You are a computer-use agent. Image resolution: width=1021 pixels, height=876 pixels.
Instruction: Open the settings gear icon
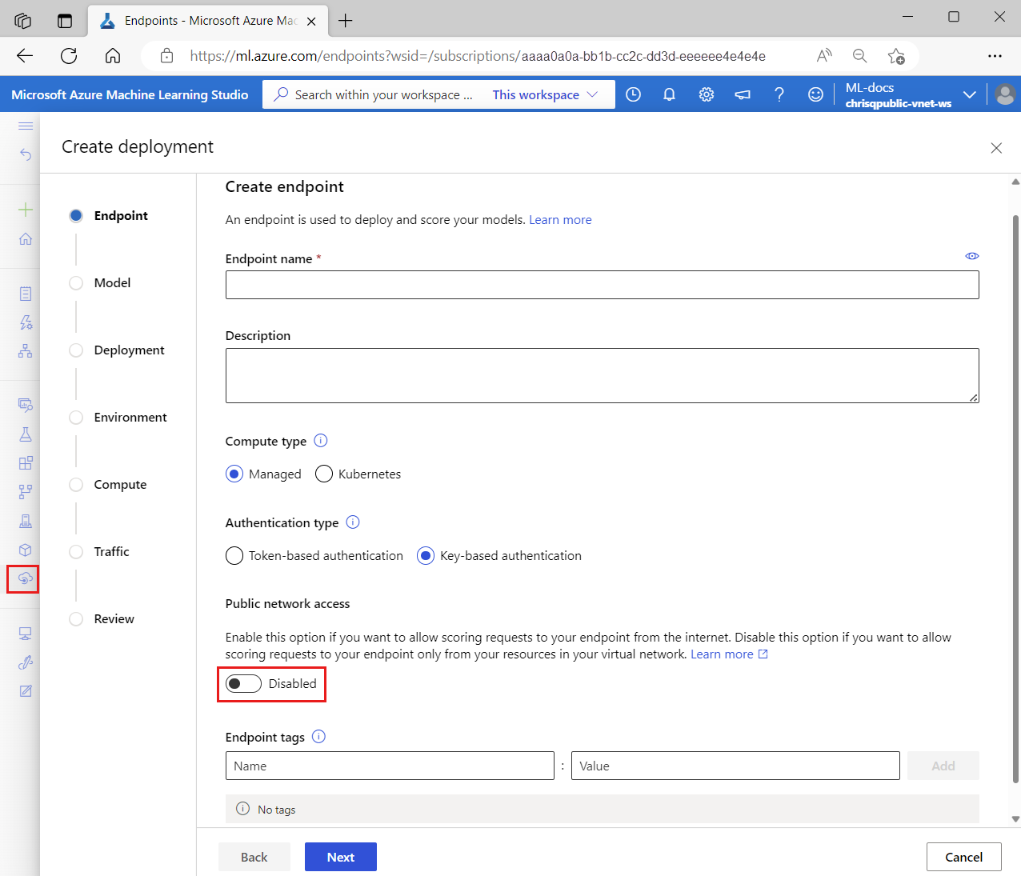click(706, 94)
